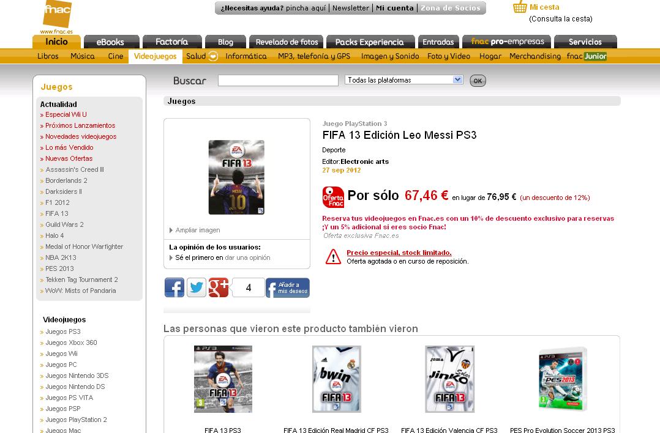Open WoW: Mists of Pandaria link
660x433 pixels.
coord(80,291)
